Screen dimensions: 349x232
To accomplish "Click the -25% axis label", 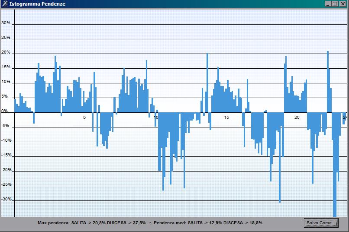I will click(6, 184).
